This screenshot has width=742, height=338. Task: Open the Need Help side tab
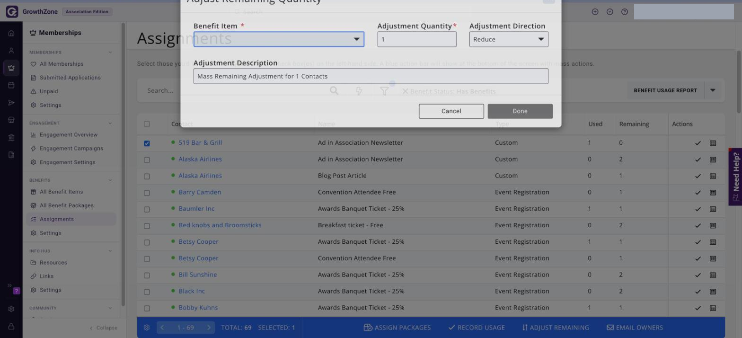tap(735, 177)
